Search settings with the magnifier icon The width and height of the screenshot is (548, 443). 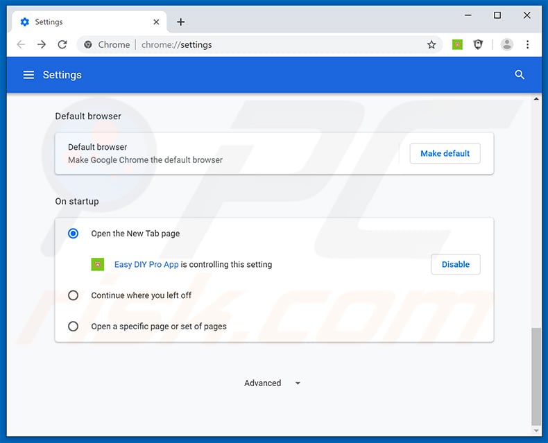coord(520,74)
